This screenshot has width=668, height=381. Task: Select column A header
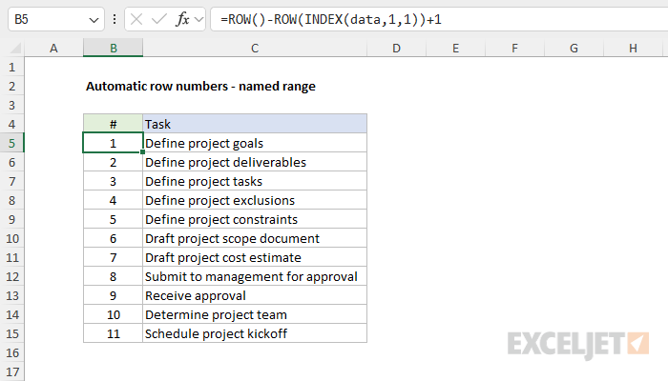[x=53, y=48]
